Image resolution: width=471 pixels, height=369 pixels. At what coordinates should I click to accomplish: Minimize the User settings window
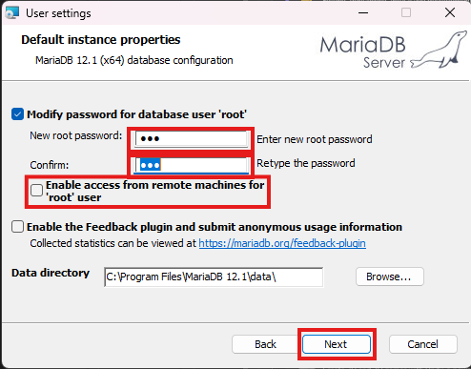(x=363, y=13)
